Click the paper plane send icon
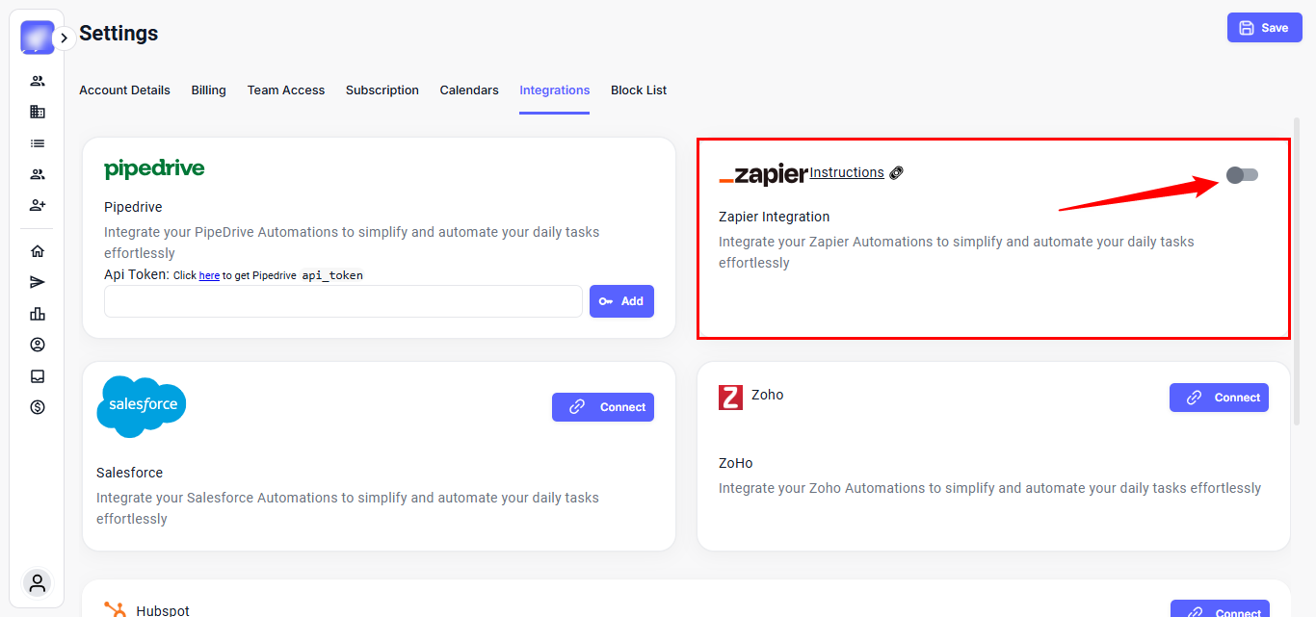This screenshot has width=1316, height=617. pyautogui.click(x=38, y=282)
